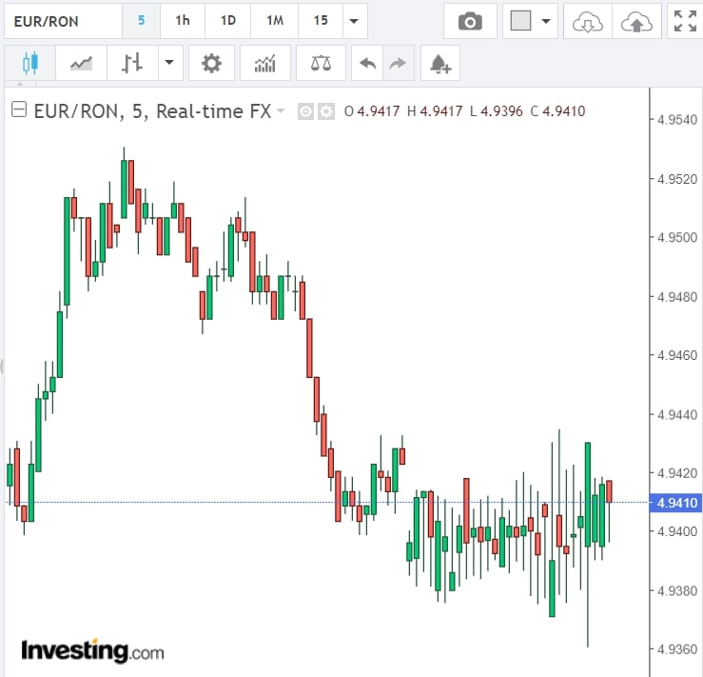Viewport: 703px width, 677px height.
Task: Click the EUR/RON symbol search field
Action: coord(62,21)
